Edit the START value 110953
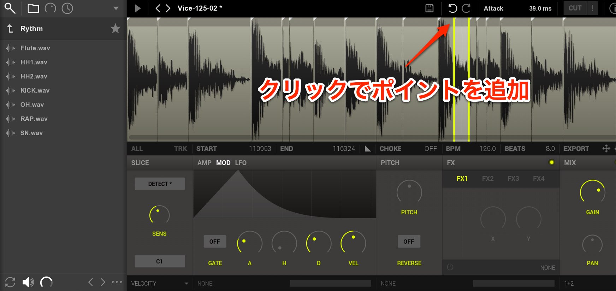The height and width of the screenshot is (291, 616). tap(260, 149)
